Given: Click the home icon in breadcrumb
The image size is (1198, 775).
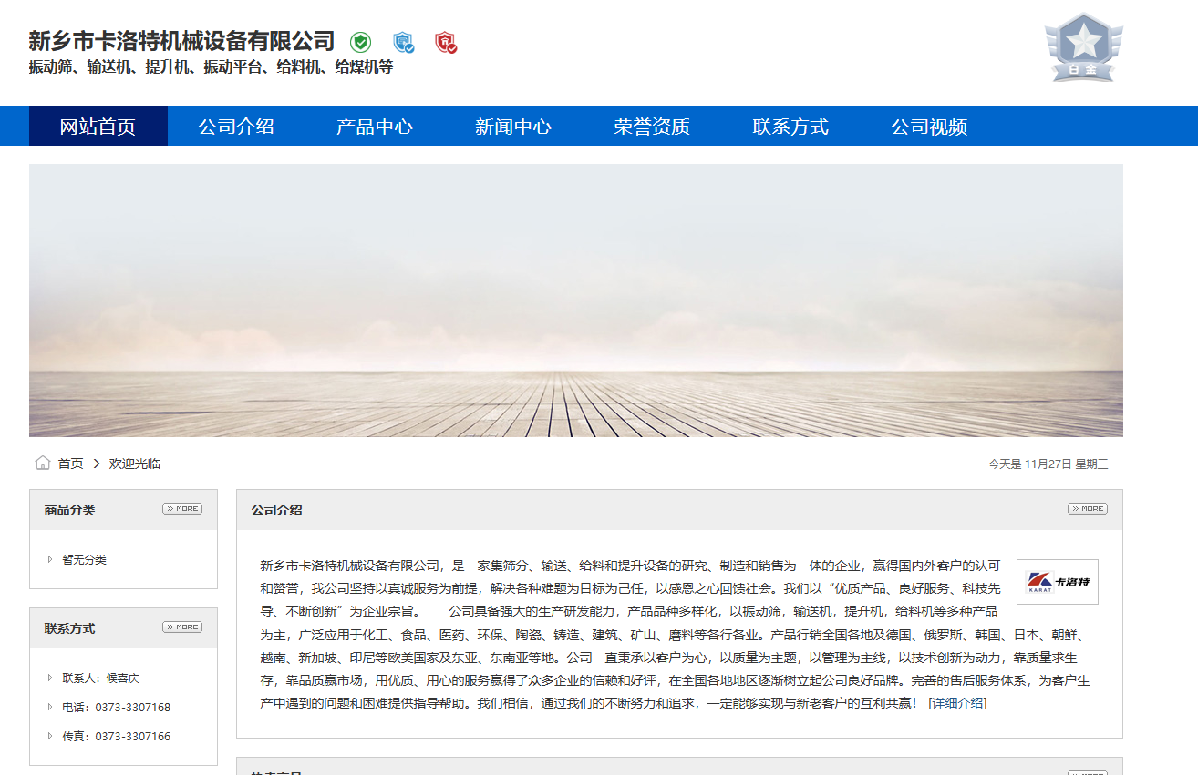Looking at the screenshot, I should pyautogui.click(x=43, y=464).
